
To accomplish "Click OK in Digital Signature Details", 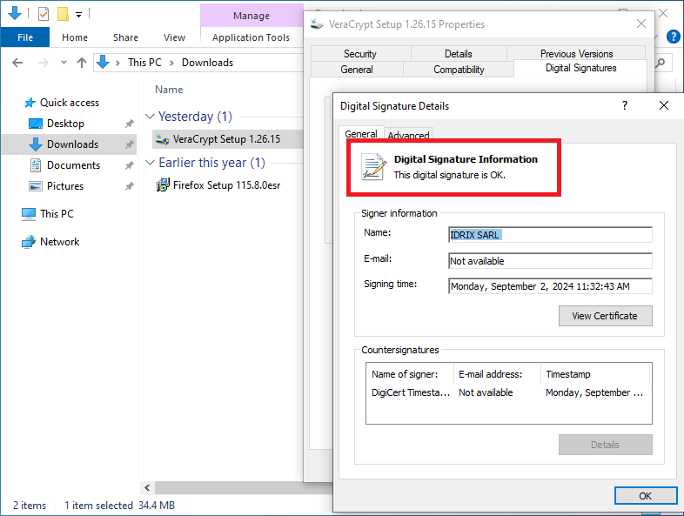I will tap(645, 496).
